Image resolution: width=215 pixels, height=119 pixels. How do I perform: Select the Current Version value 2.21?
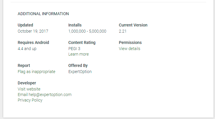coord(123,31)
